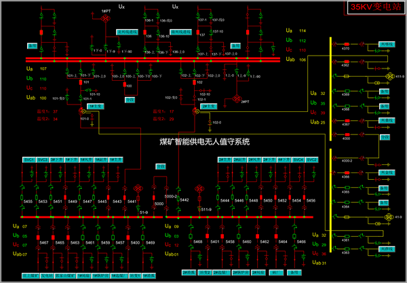Toggle isolating switch 101-1

tap(81, 98)
